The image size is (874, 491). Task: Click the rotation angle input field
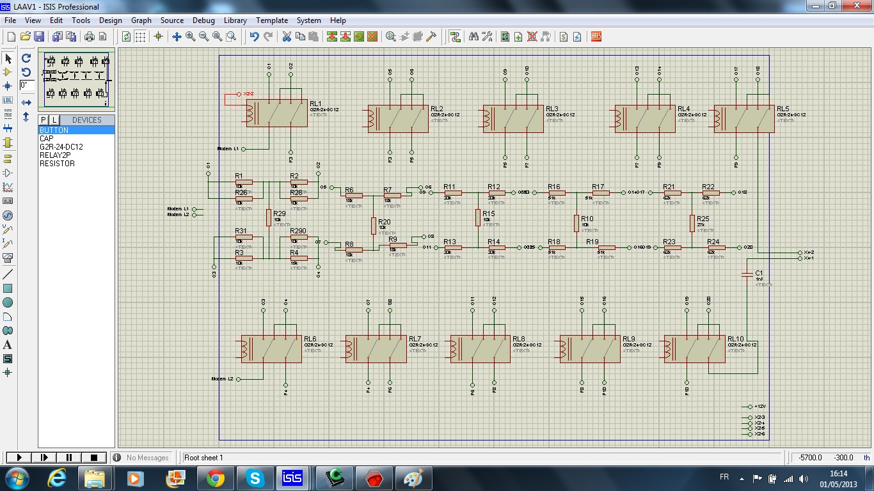tap(26, 85)
